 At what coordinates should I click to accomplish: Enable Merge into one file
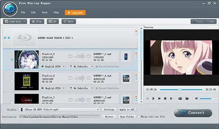139,117
